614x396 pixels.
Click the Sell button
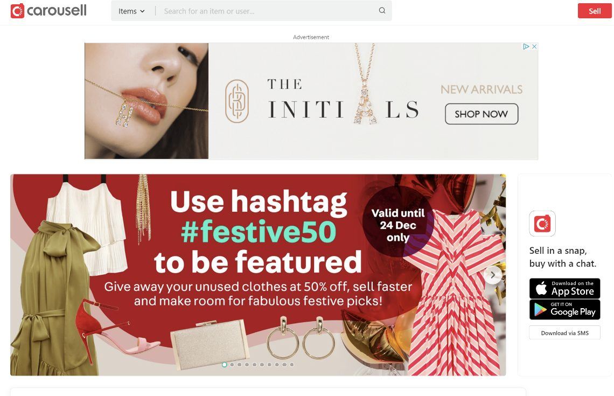click(x=595, y=11)
